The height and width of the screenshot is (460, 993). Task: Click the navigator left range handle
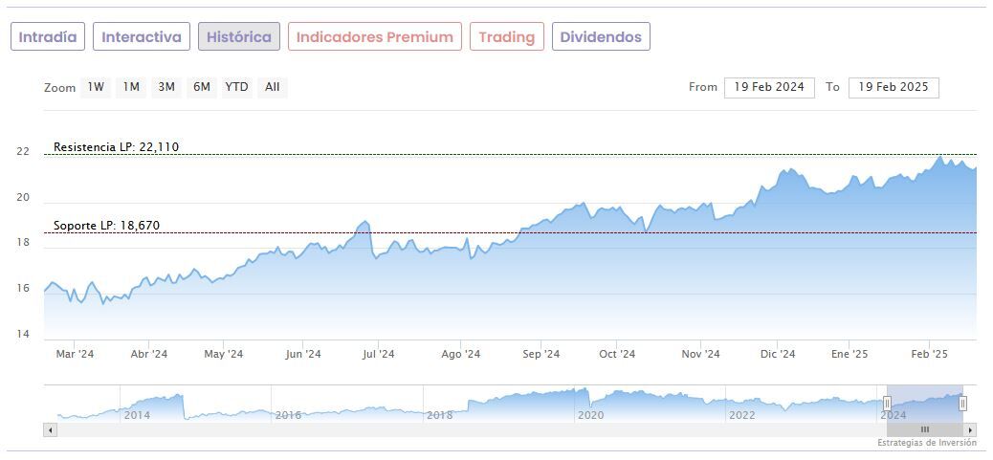[887, 404]
